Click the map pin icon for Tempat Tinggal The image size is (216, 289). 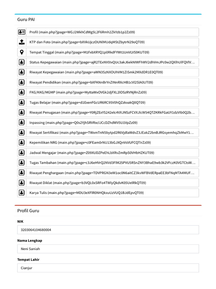coord(22,52)
